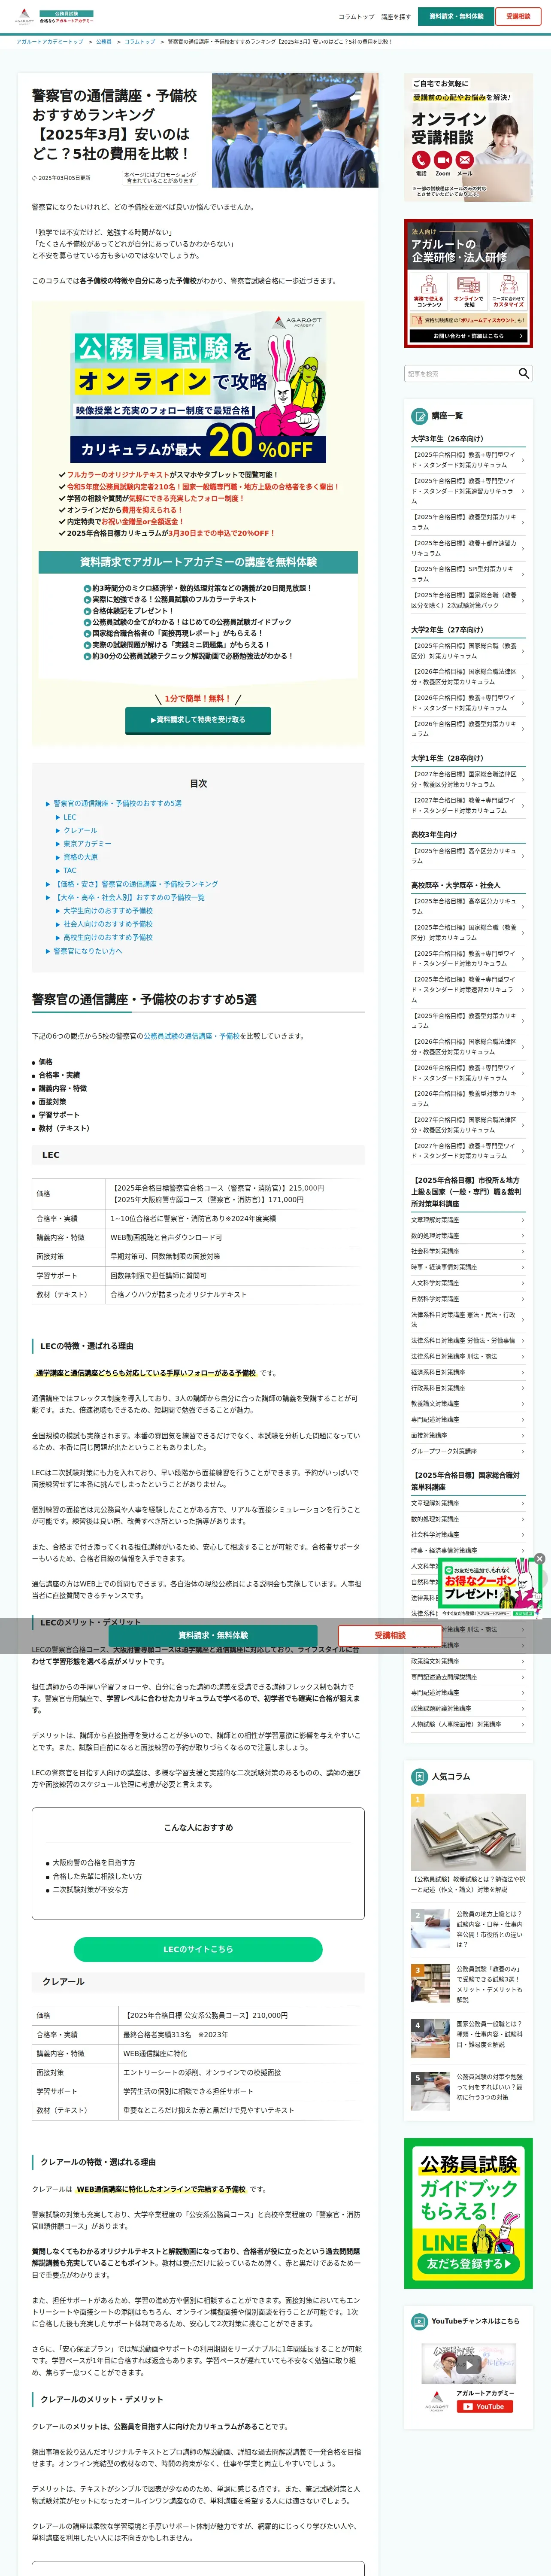Open 講座を探す in header menu
The width and height of the screenshot is (551, 2576).
pos(396,17)
